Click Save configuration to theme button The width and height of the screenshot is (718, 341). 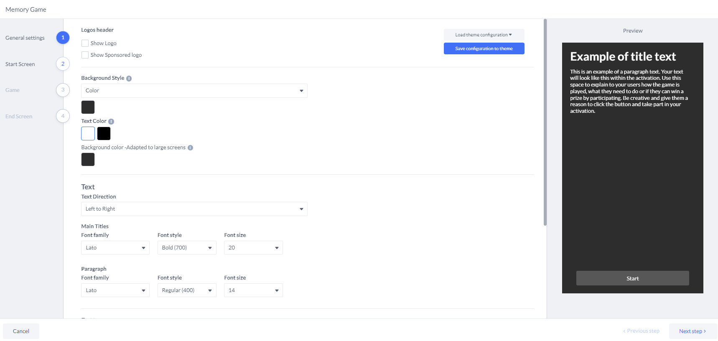coord(484,49)
